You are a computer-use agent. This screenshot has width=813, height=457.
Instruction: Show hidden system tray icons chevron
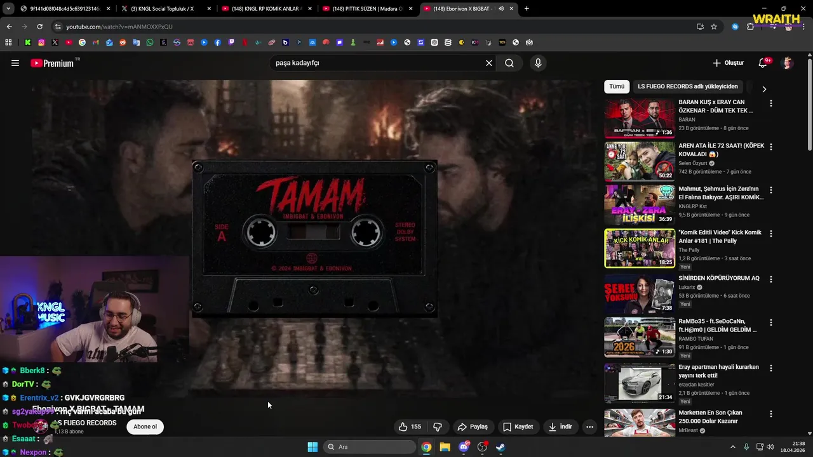(732, 447)
